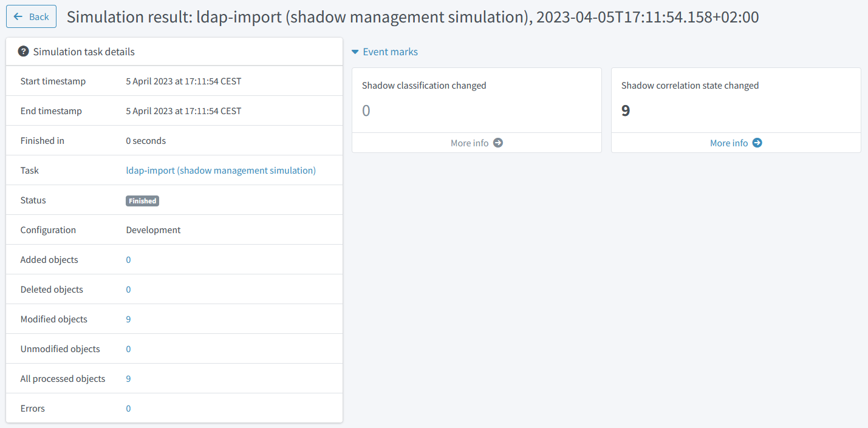Click the Development configuration value

[153, 230]
